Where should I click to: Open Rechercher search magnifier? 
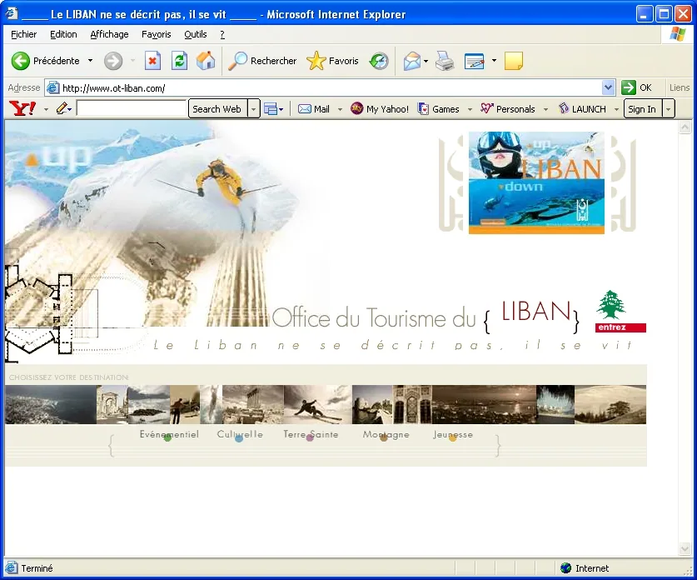point(237,61)
